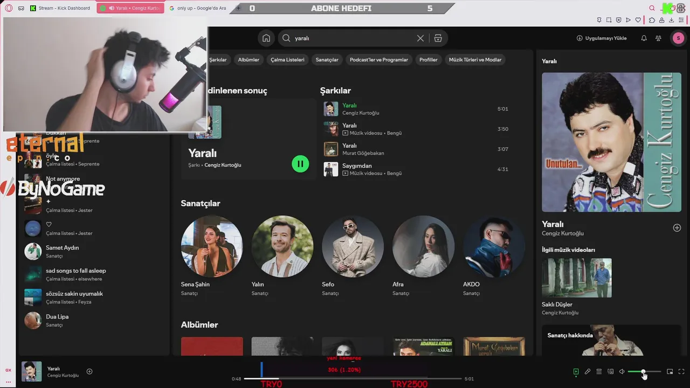The image size is (690, 388).
Task: Open friend activity people icon
Action: tap(658, 38)
